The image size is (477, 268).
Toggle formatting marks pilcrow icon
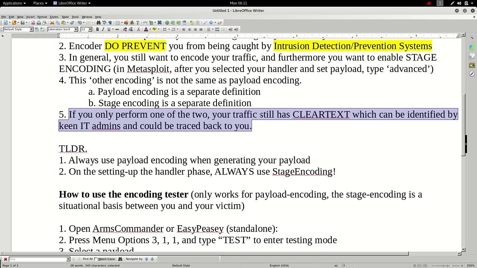click(x=110, y=23)
